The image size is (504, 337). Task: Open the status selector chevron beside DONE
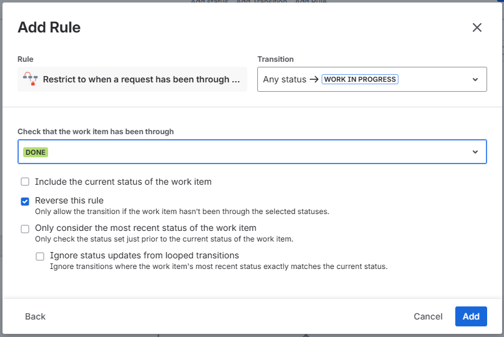coord(475,152)
